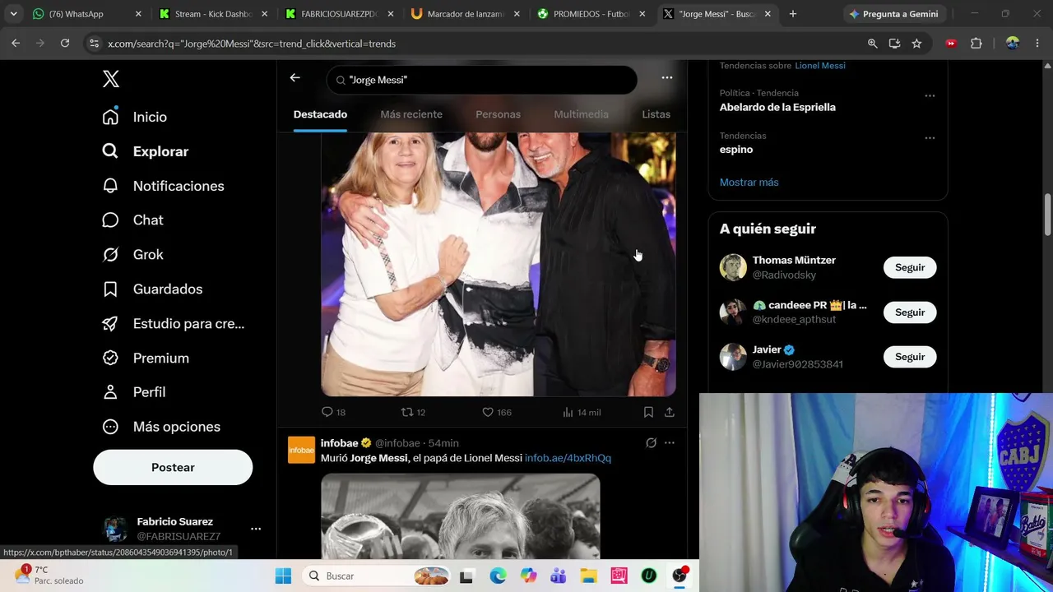The image size is (1053, 592).
Task: Select the Destacado tab
Action: [x=320, y=114]
